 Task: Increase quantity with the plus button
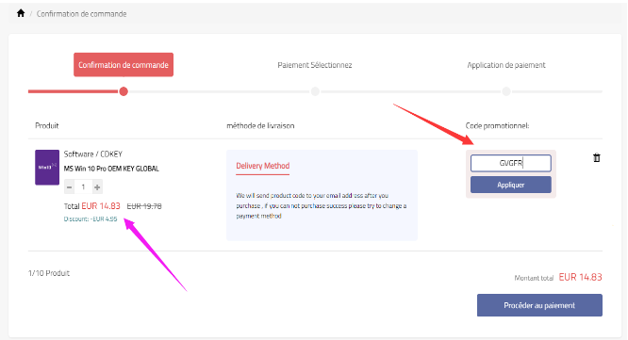coord(97,186)
